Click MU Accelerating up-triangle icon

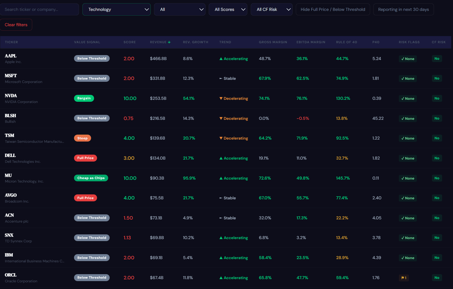[221, 178]
